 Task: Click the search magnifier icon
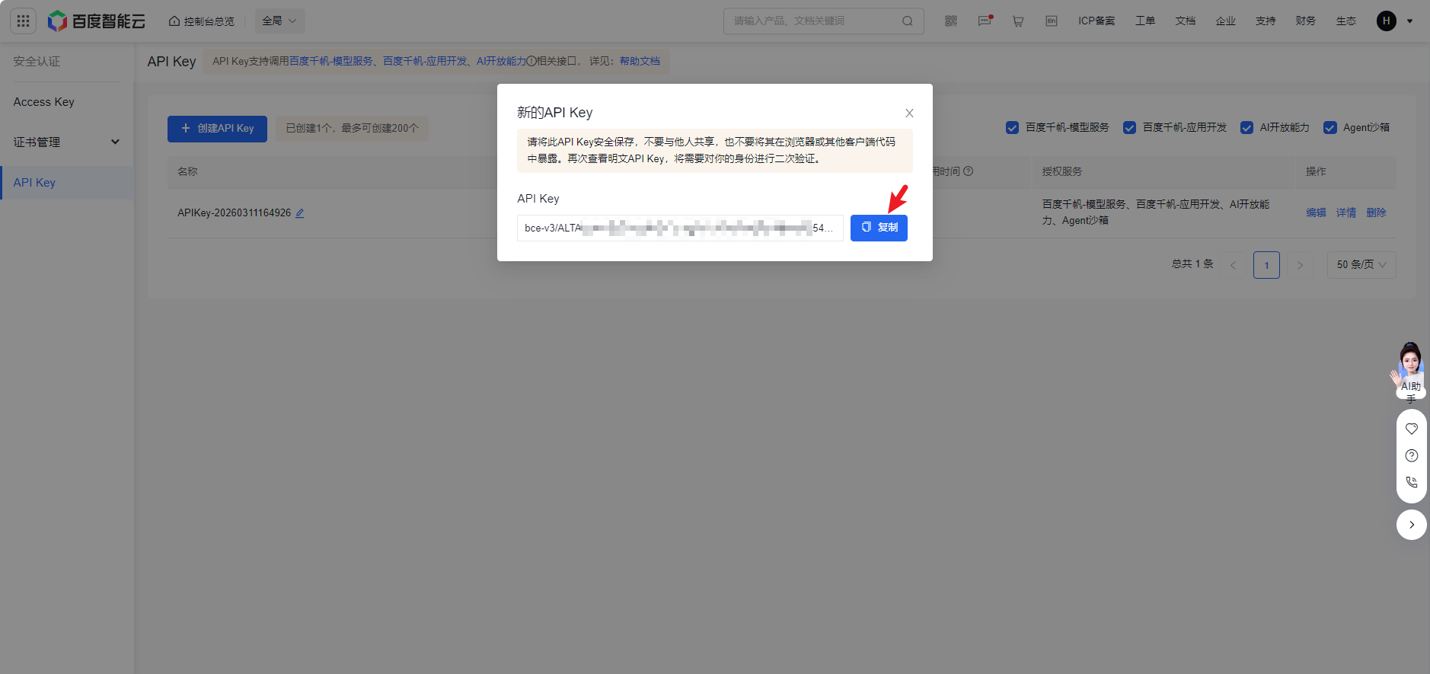click(x=908, y=21)
